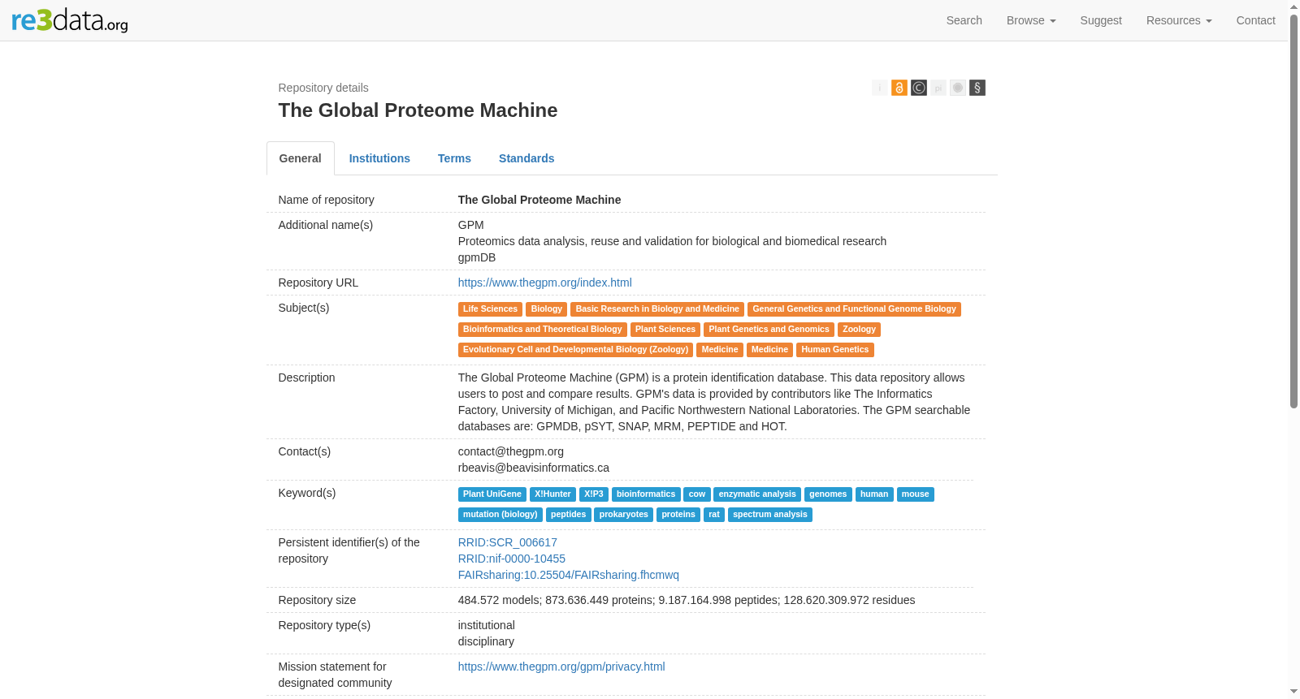Select the General tab
This screenshot has width=1300, height=699.
pos(301,158)
